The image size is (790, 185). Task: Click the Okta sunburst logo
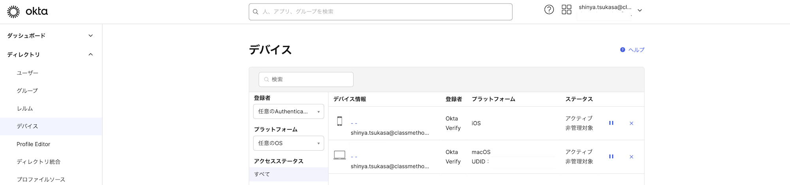coord(13,12)
